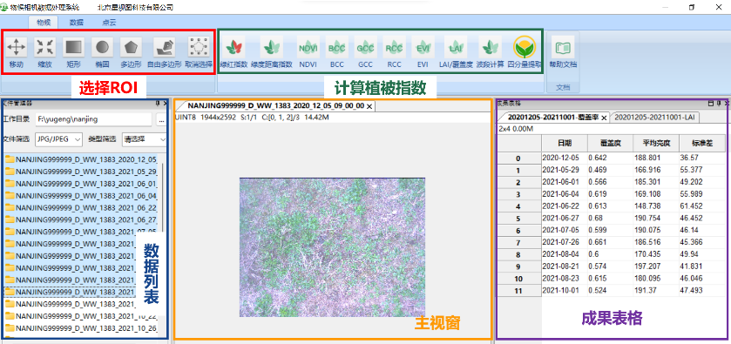731x344 pixels.
Task: Pick the 自由多边形 freehand polygon tool
Action: (x=165, y=52)
